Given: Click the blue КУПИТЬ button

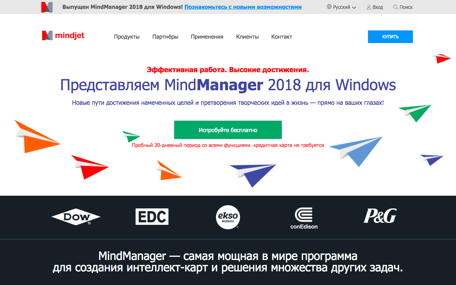Looking at the screenshot, I should [390, 36].
